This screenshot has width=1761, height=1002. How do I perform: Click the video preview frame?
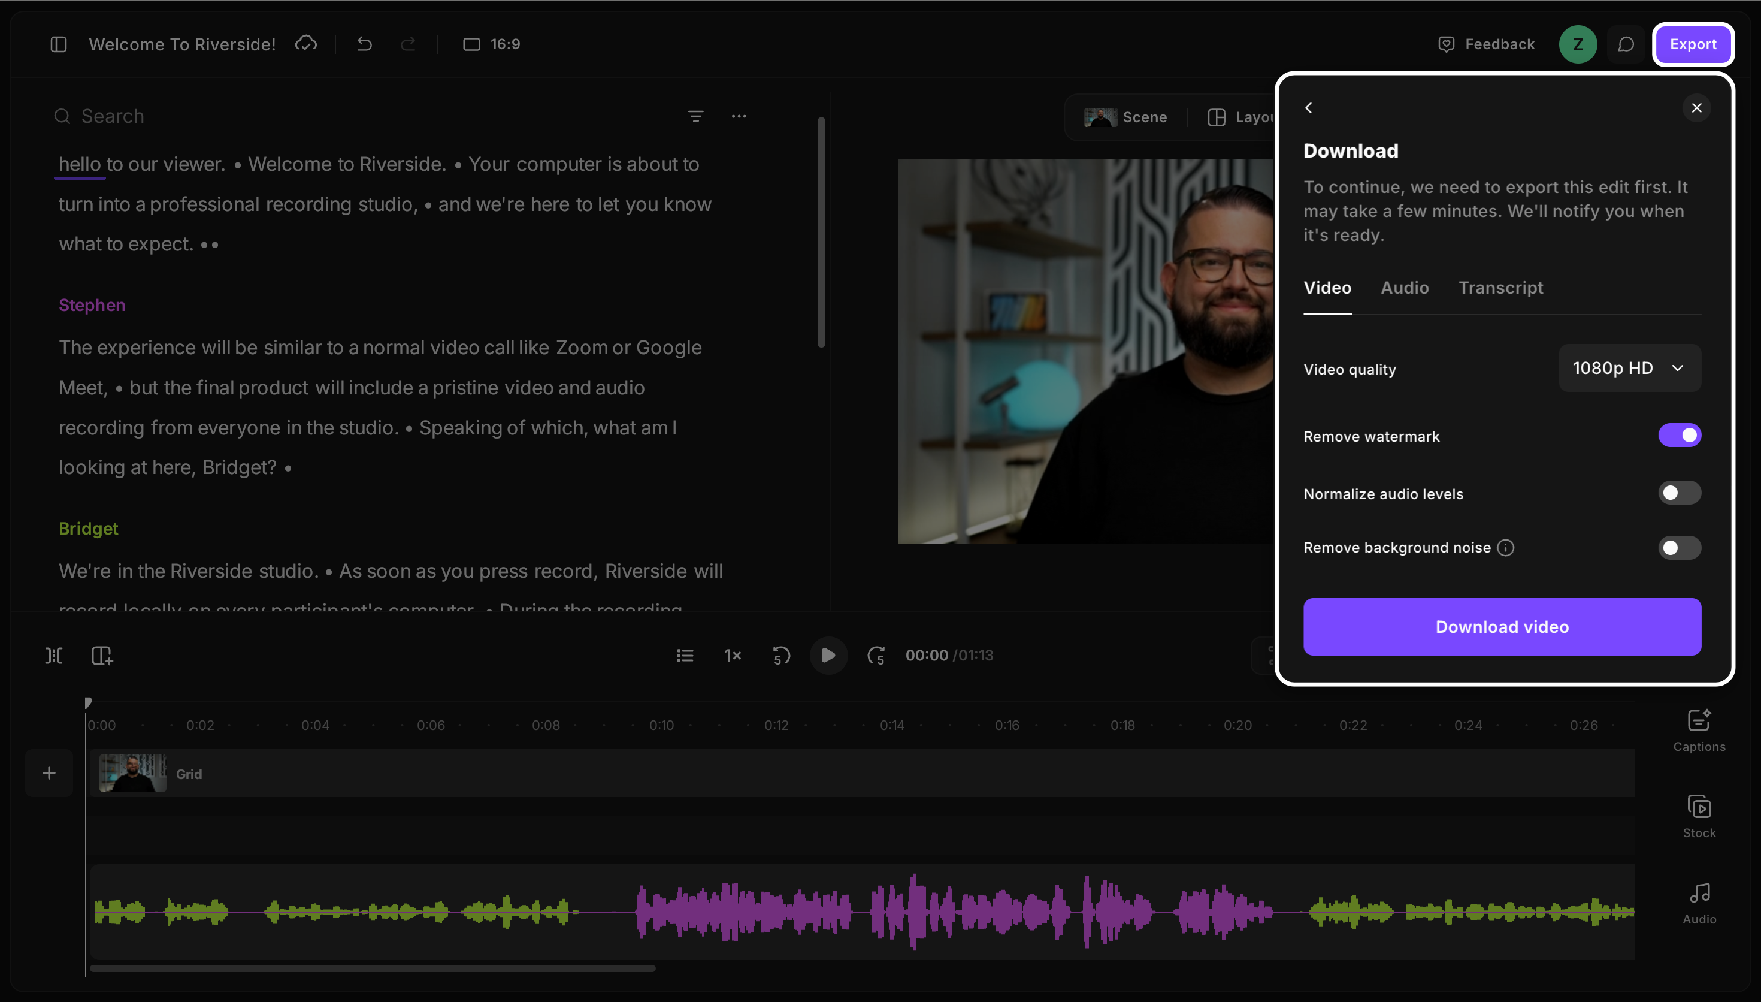coord(1087,352)
